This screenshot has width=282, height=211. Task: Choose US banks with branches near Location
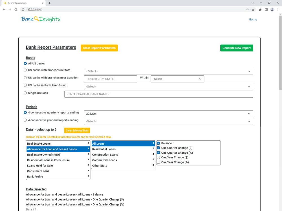(25, 78)
